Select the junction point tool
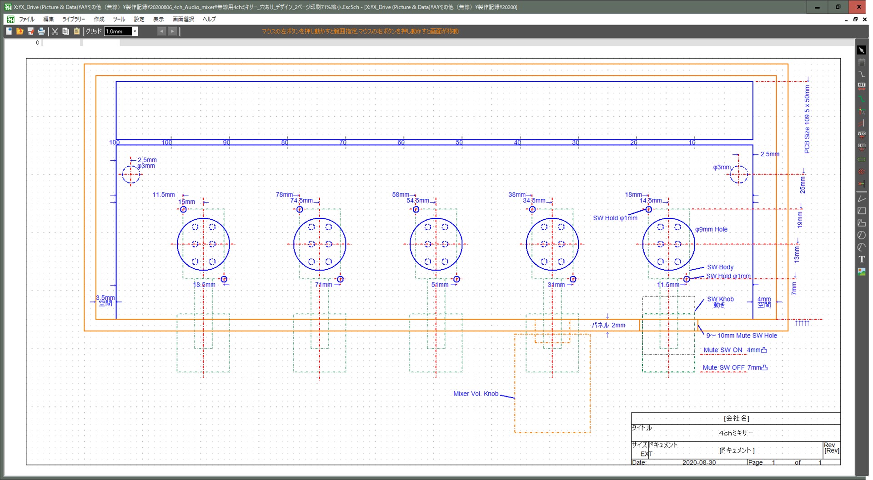This screenshot has height=480, width=873. tap(862, 111)
